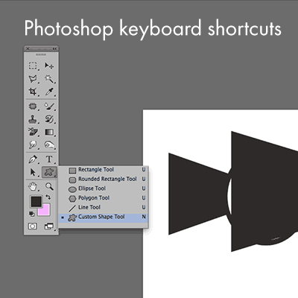Close the tools panel
This screenshot has width=298, height=298.
pyautogui.click(x=28, y=48)
